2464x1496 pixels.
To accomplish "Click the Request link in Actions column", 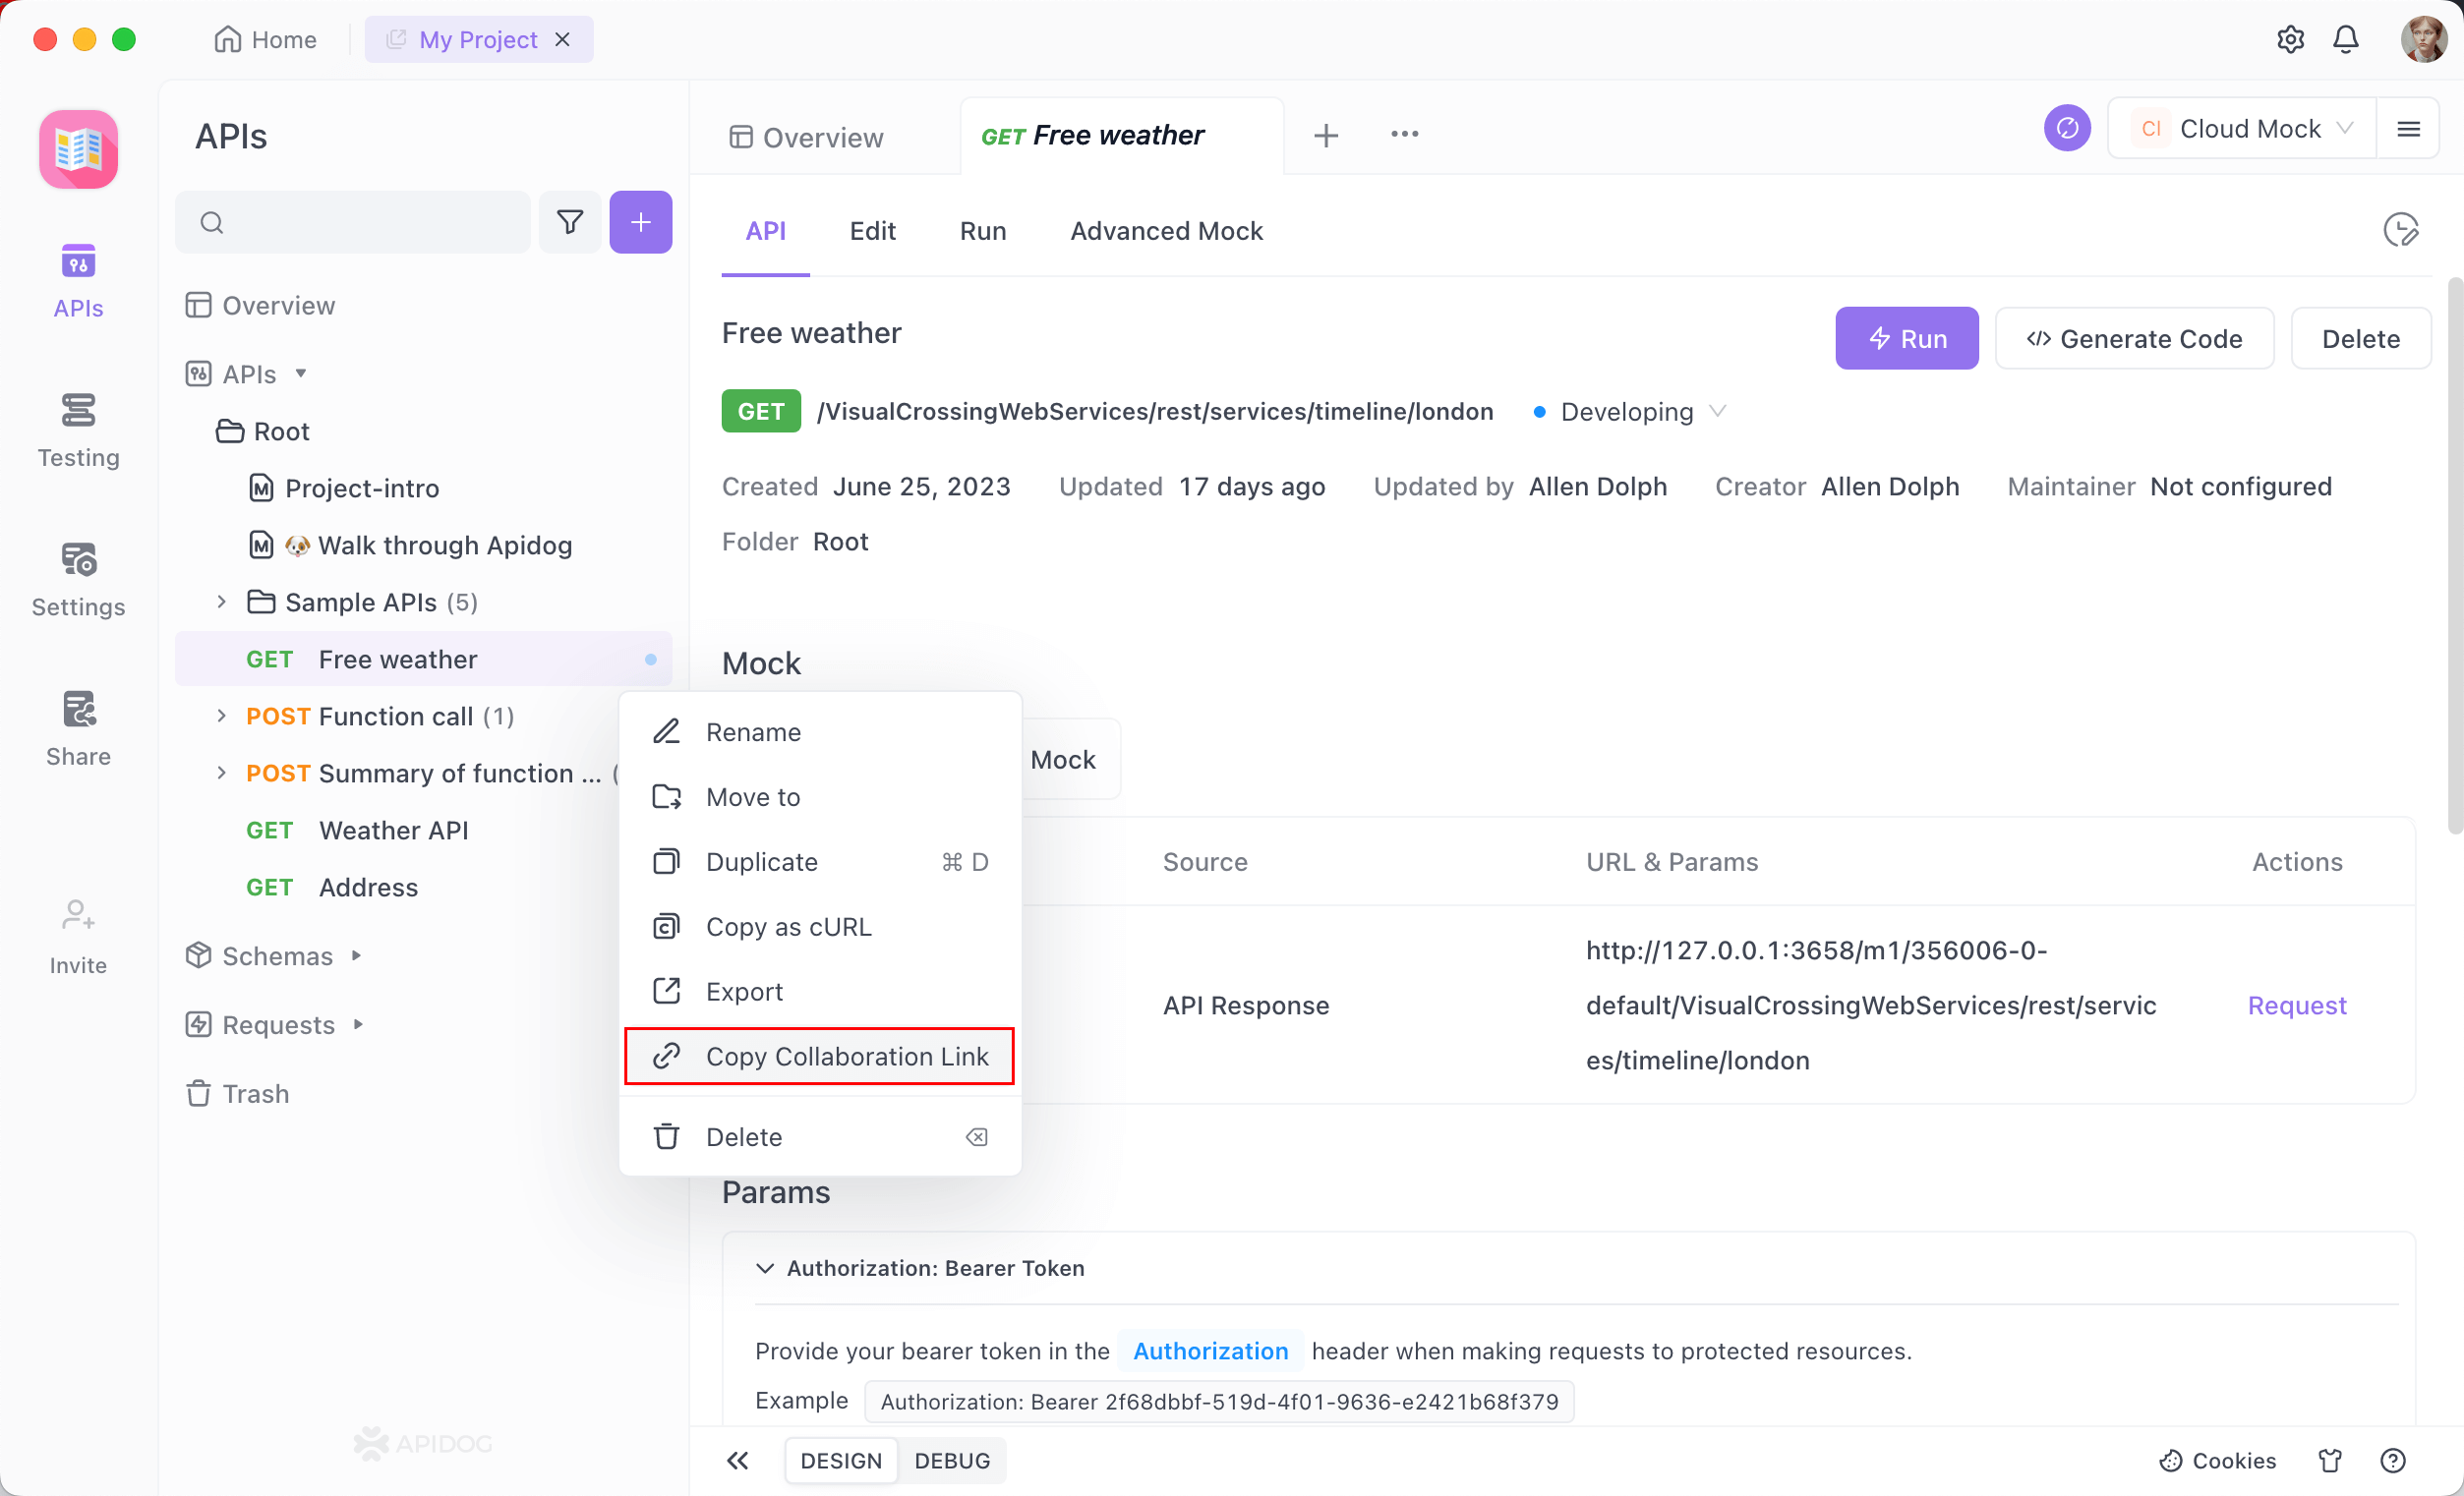I will tap(2297, 1005).
